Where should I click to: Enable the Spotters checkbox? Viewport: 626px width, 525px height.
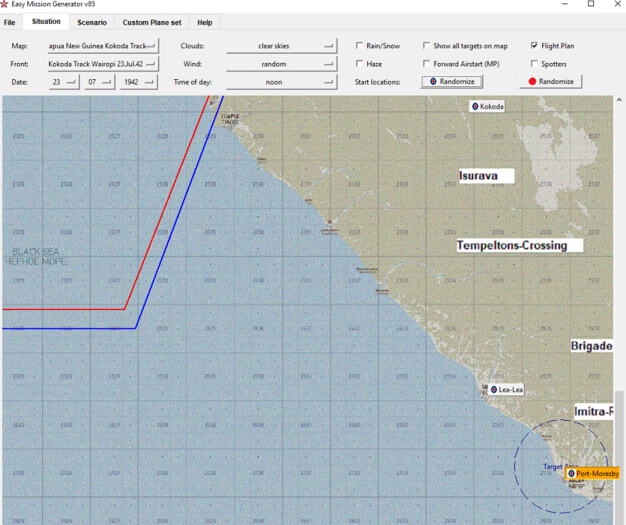pos(534,64)
